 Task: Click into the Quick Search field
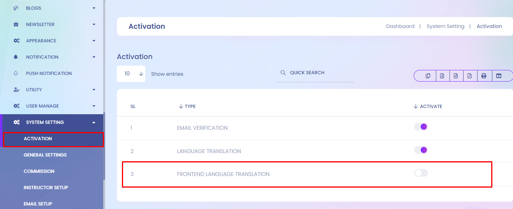pos(315,73)
